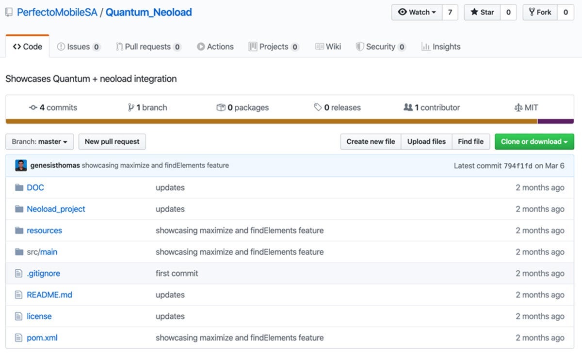This screenshot has height=354, width=582.
Task: Click the language bar brown segment
Action: [272, 121]
